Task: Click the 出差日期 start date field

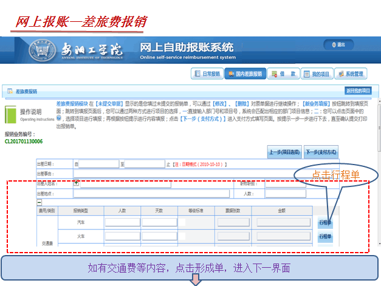Action: coord(98,164)
